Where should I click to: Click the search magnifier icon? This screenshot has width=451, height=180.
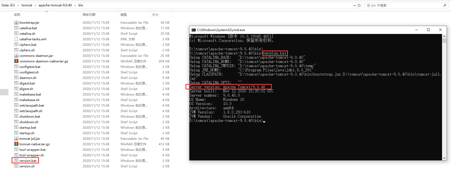click(445, 5)
